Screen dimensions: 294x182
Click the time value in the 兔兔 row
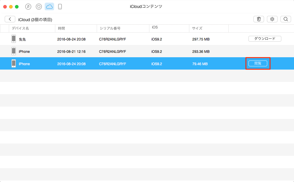(71, 39)
